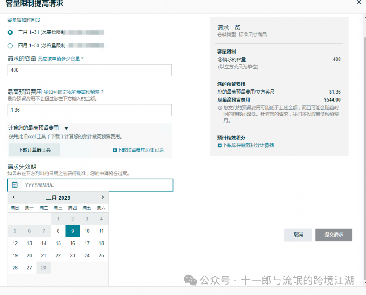Click the 最高预留费用 input field with 1.36
Viewport: 366px width, 295px height.
point(90,110)
